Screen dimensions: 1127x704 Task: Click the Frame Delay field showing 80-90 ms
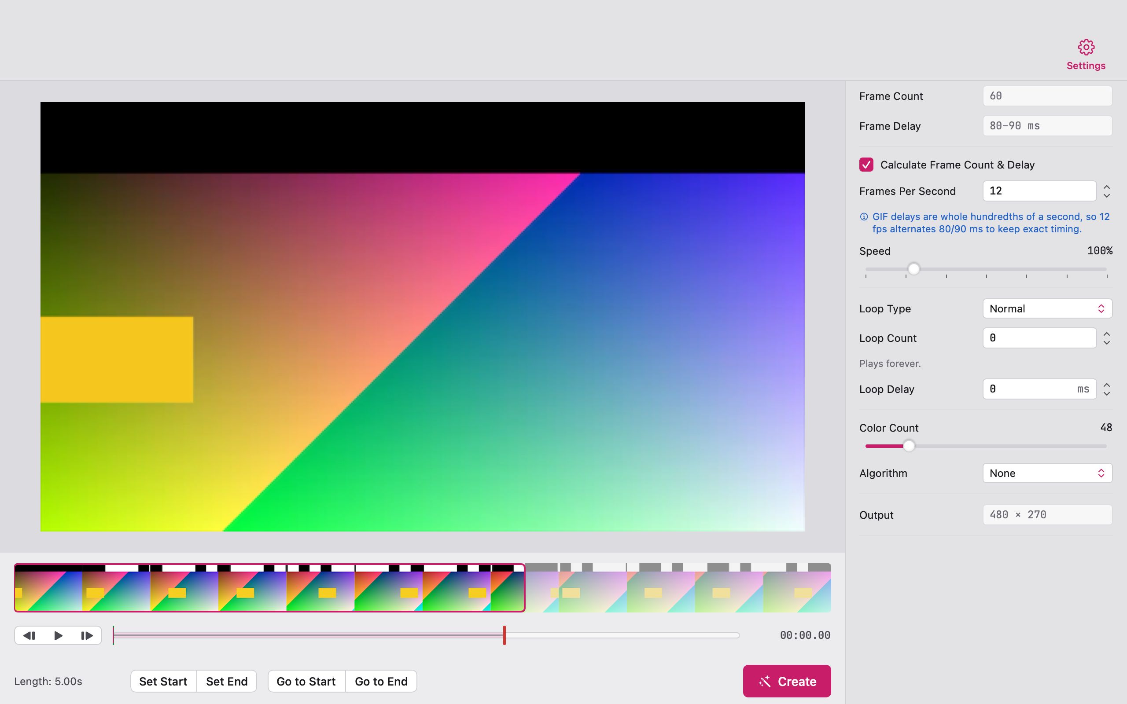tap(1047, 126)
